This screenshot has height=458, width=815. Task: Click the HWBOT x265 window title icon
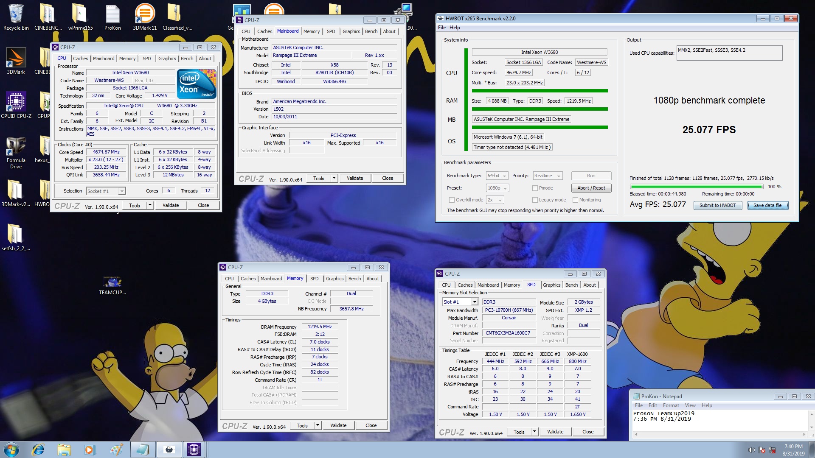pyautogui.click(x=441, y=18)
